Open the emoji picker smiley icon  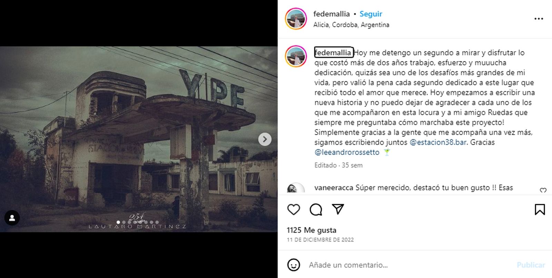tap(294, 265)
